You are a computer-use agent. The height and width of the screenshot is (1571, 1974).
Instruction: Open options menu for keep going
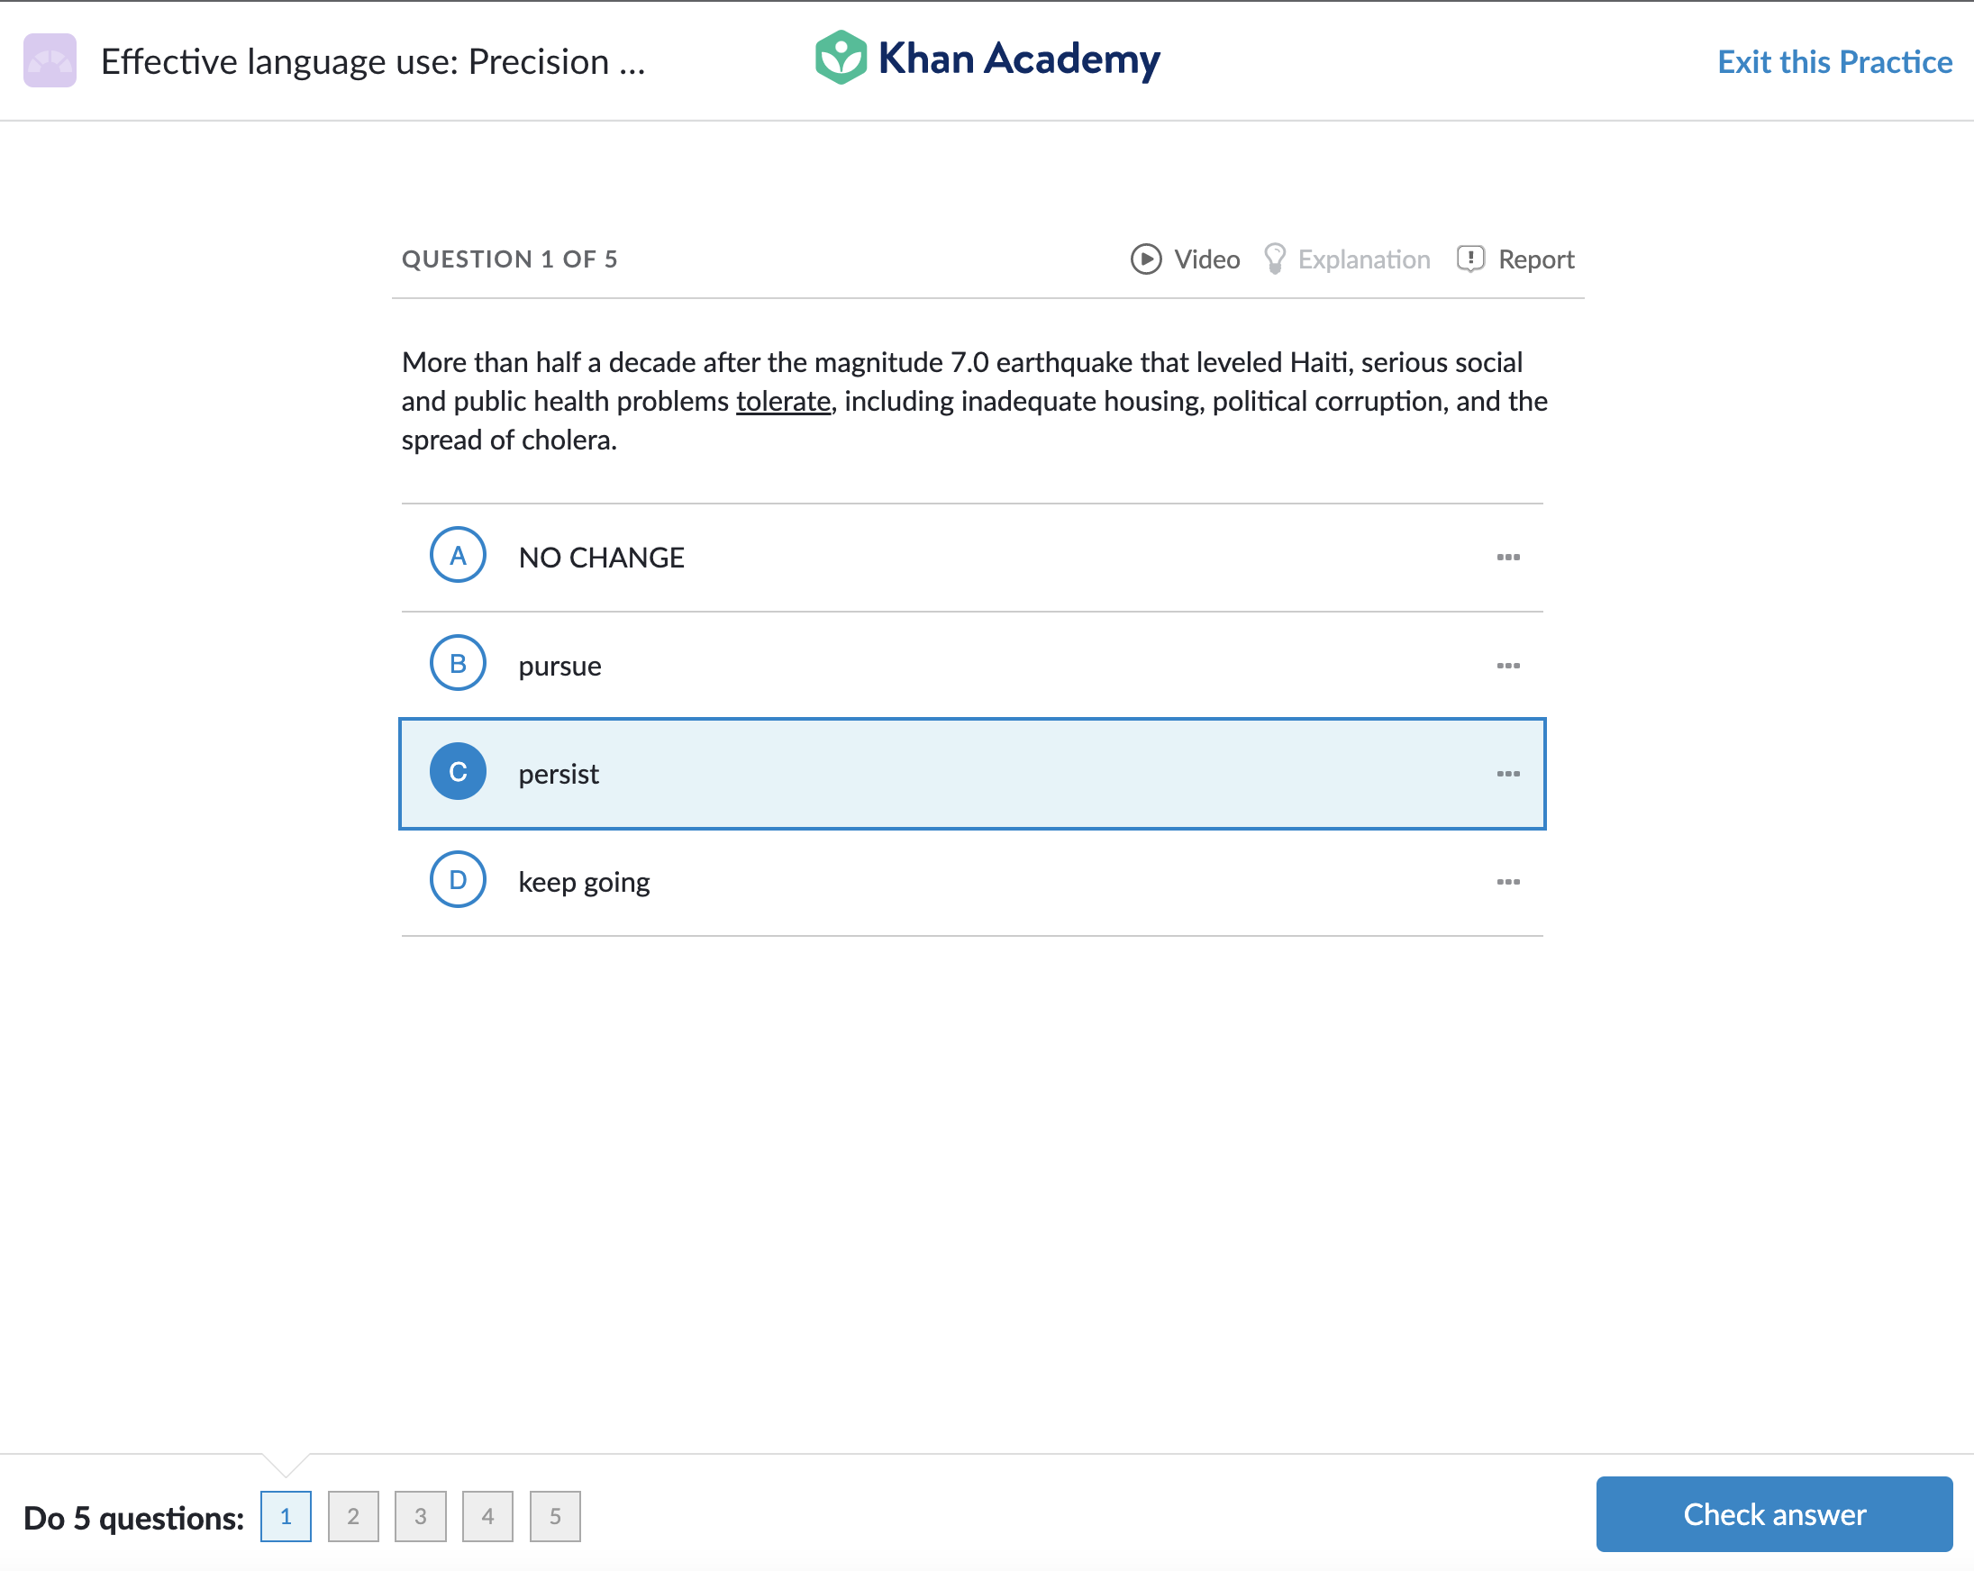click(x=1507, y=882)
